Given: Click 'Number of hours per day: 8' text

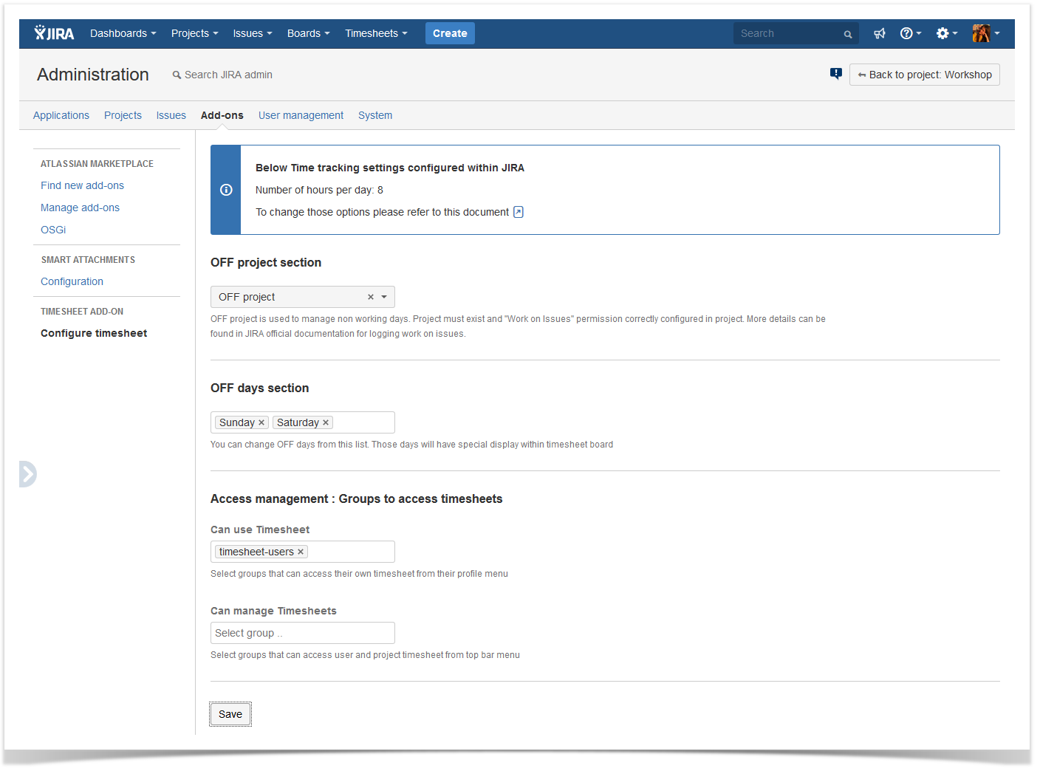Looking at the screenshot, I should point(319,190).
